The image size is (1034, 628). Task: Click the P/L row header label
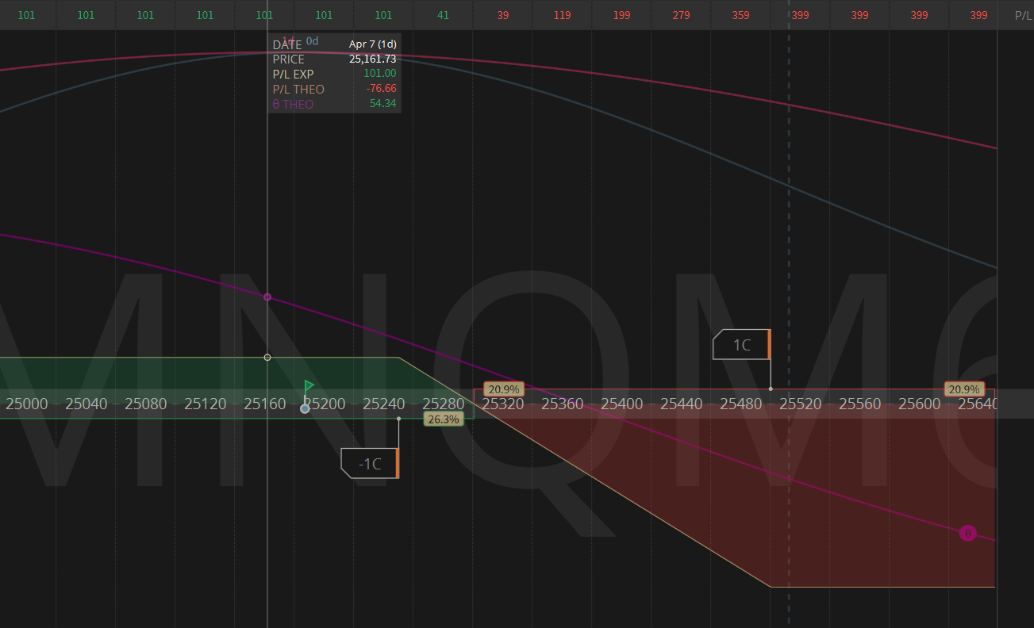click(x=1023, y=15)
